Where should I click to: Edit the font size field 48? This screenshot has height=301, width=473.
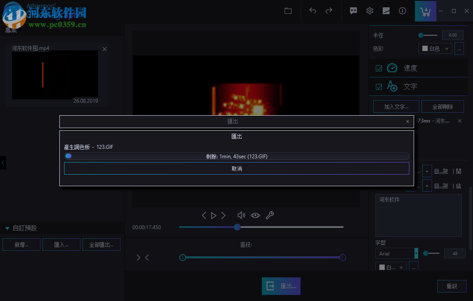click(455, 253)
